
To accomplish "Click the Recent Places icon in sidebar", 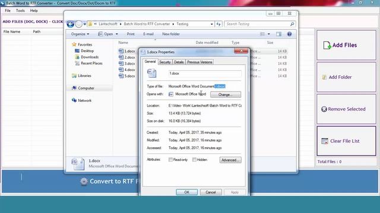I will pyautogui.click(x=77, y=63).
